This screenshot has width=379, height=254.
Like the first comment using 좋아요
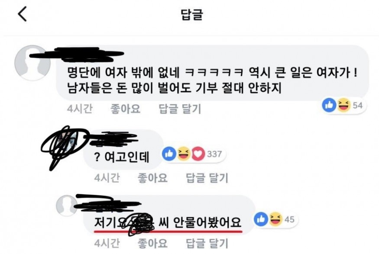[125, 109]
